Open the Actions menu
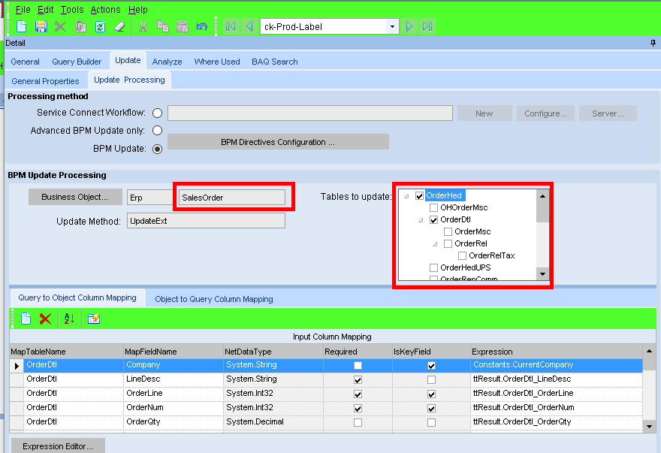The width and height of the screenshot is (661, 453). 105,10
